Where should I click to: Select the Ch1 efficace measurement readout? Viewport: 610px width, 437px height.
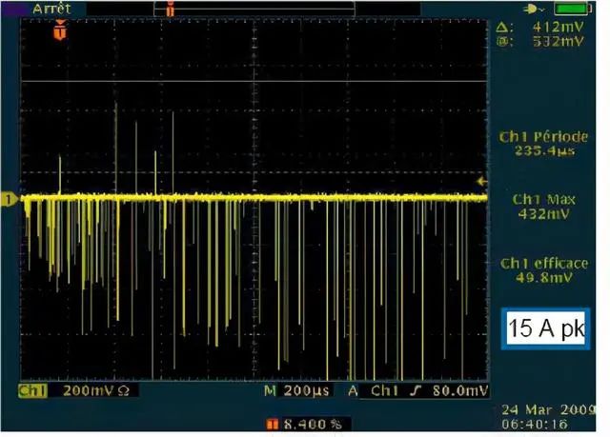pos(543,269)
